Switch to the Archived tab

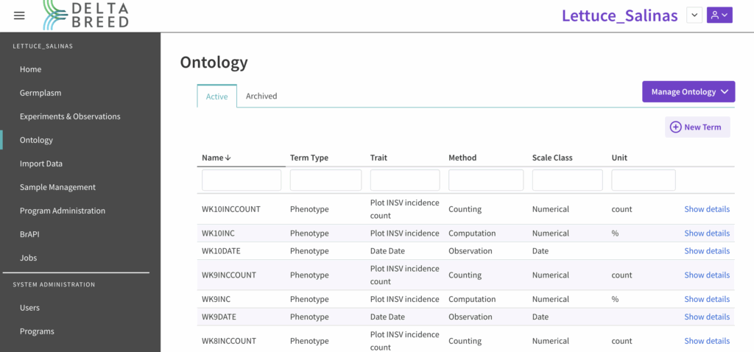click(261, 96)
